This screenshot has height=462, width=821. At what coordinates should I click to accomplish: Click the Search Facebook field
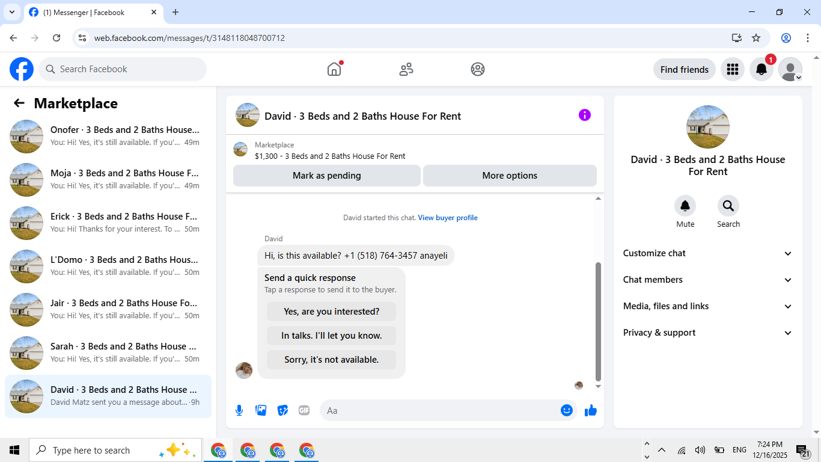pos(123,69)
